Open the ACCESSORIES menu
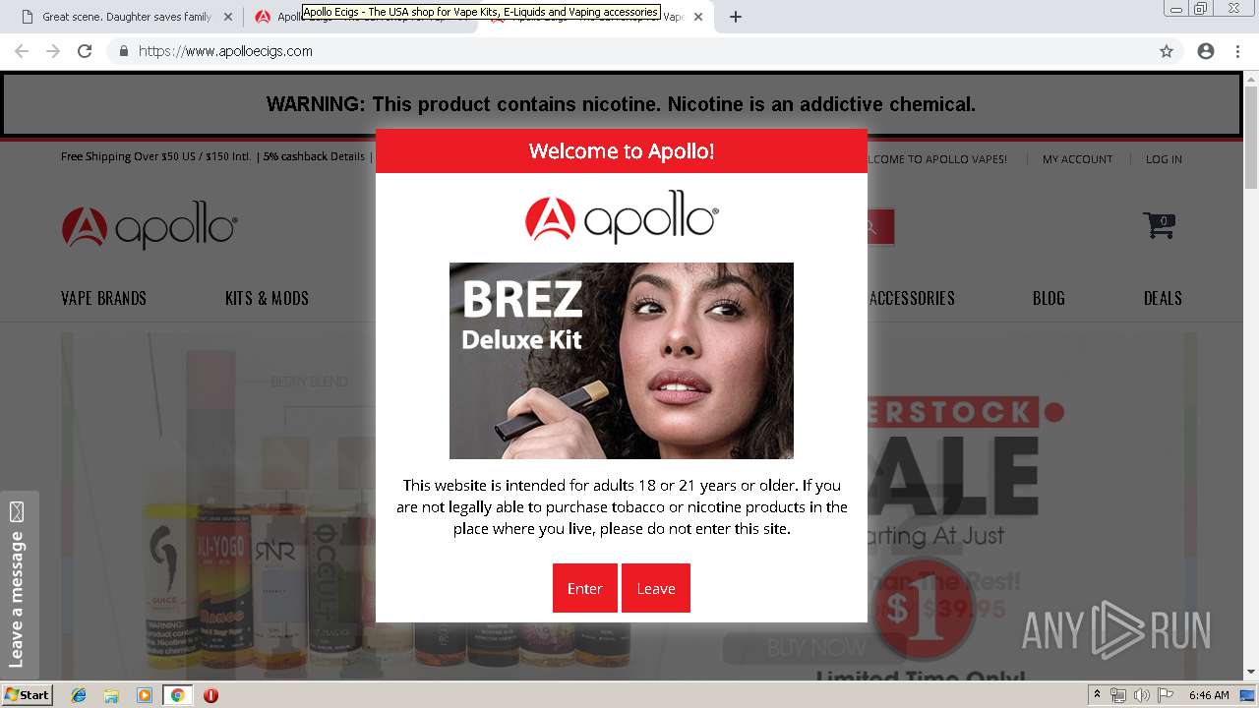 (x=912, y=298)
